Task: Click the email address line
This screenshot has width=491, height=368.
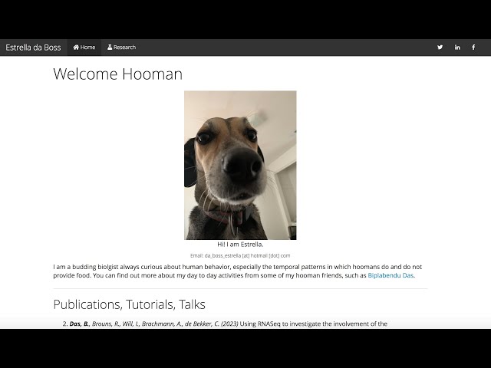Action: (x=240, y=255)
